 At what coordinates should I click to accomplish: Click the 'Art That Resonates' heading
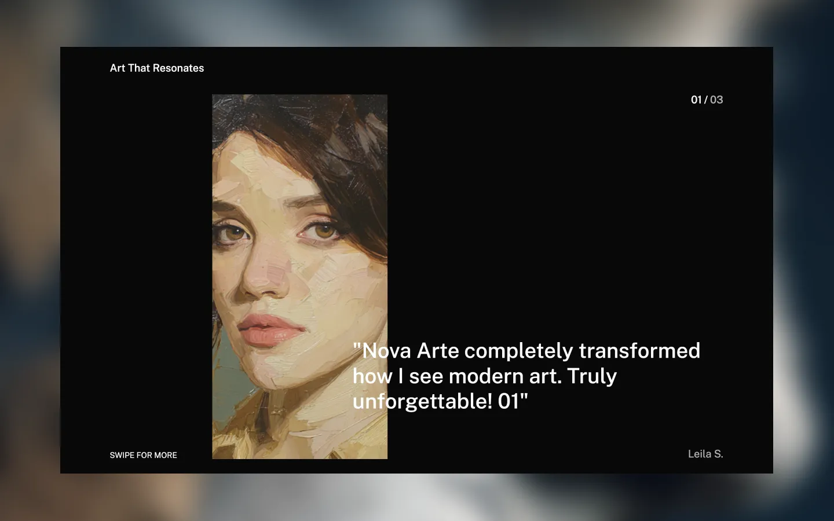coord(157,68)
